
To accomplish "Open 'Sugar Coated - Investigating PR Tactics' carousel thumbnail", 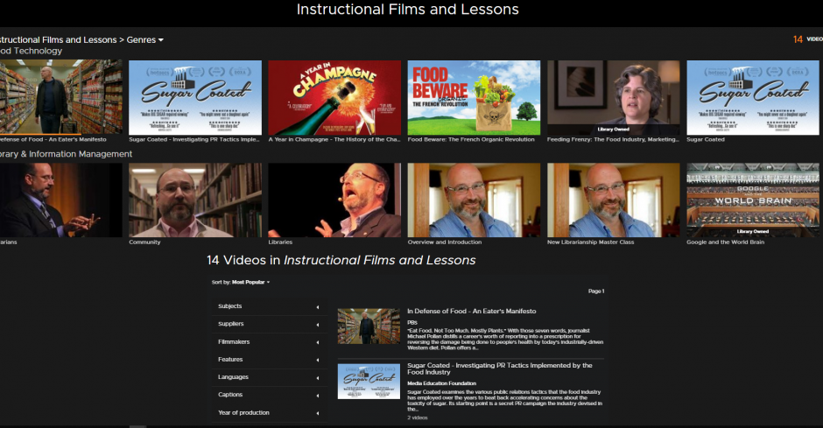I will [x=195, y=97].
